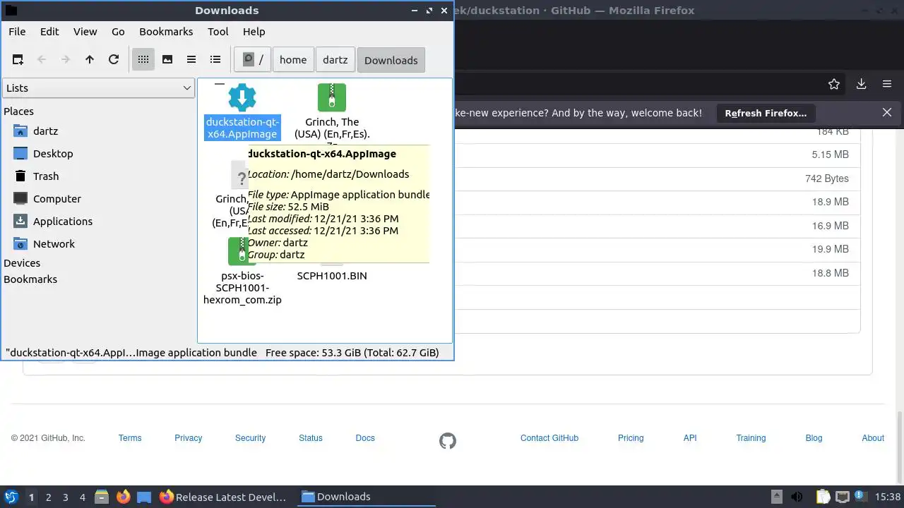Select Grinch, The (USA) zip archive icon
The width and height of the screenshot is (904, 508).
pyautogui.click(x=332, y=97)
